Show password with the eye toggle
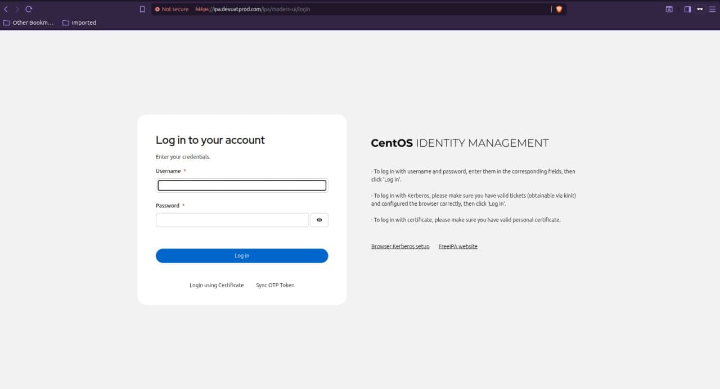The image size is (720, 389). click(319, 220)
